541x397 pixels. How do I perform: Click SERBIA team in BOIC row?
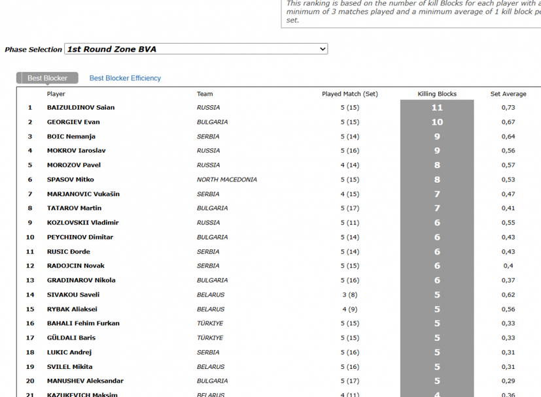tap(208, 136)
